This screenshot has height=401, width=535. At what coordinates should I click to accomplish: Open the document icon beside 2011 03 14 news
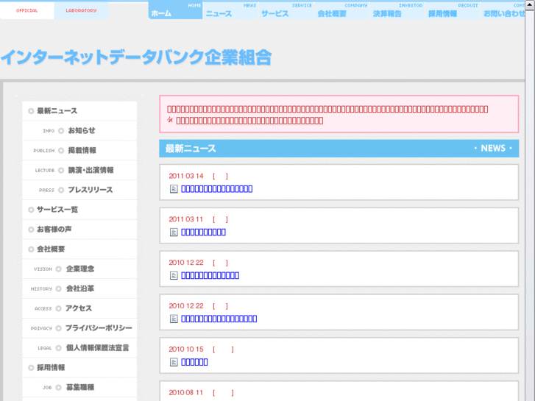coord(174,188)
